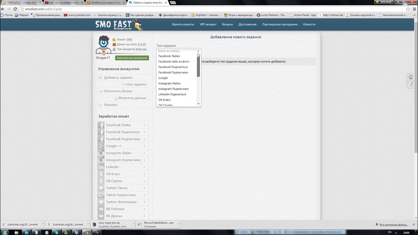Screen dimensions: 418x235
Task: Click the pencil icon on right edge
Action: [411, 85]
